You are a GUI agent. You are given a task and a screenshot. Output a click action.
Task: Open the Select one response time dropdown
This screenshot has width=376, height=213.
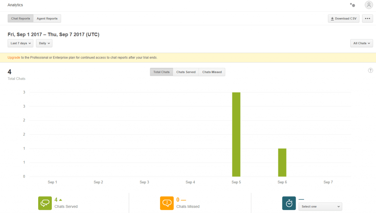320,206
